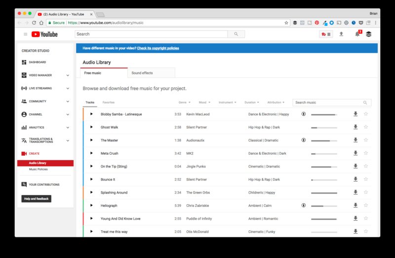The image size is (395, 258).
Task: Show attribution info for Heliograph
Action: click(304, 205)
